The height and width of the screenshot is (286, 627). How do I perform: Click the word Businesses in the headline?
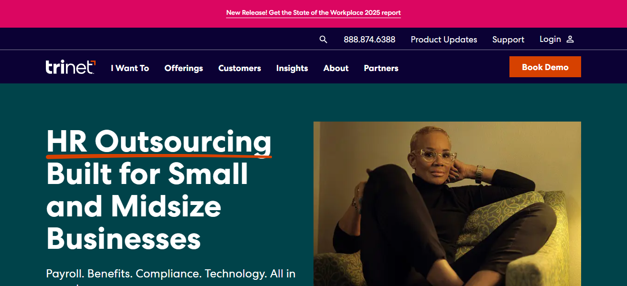(123, 238)
